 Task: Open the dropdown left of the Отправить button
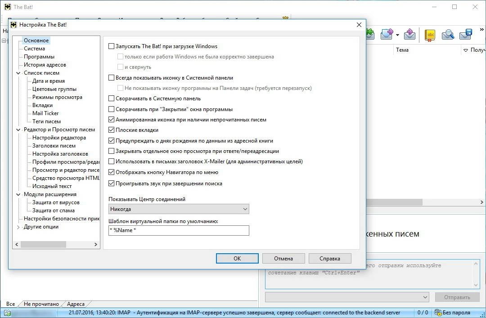[x=347, y=297]
